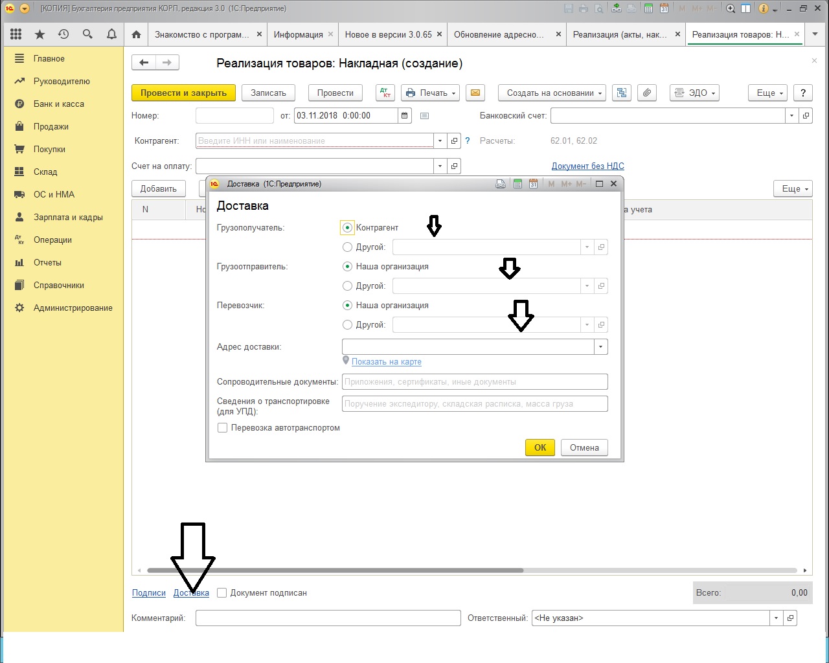Show Дт/Кт postings icon
Viewport: 829px width, 663px height.
point(386,93)
